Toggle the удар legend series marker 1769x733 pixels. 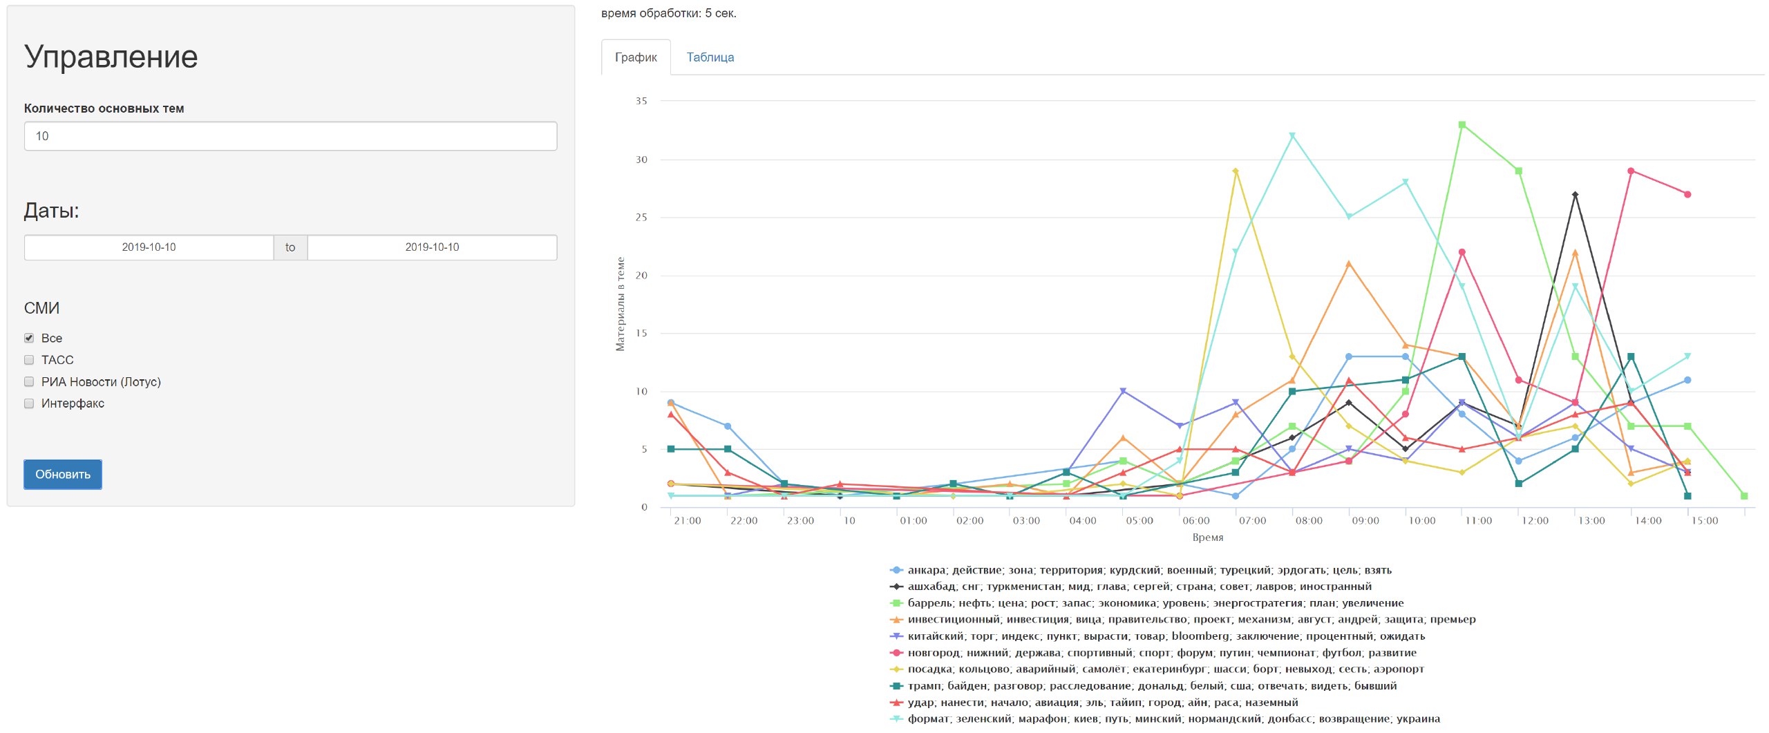[896, 703]
